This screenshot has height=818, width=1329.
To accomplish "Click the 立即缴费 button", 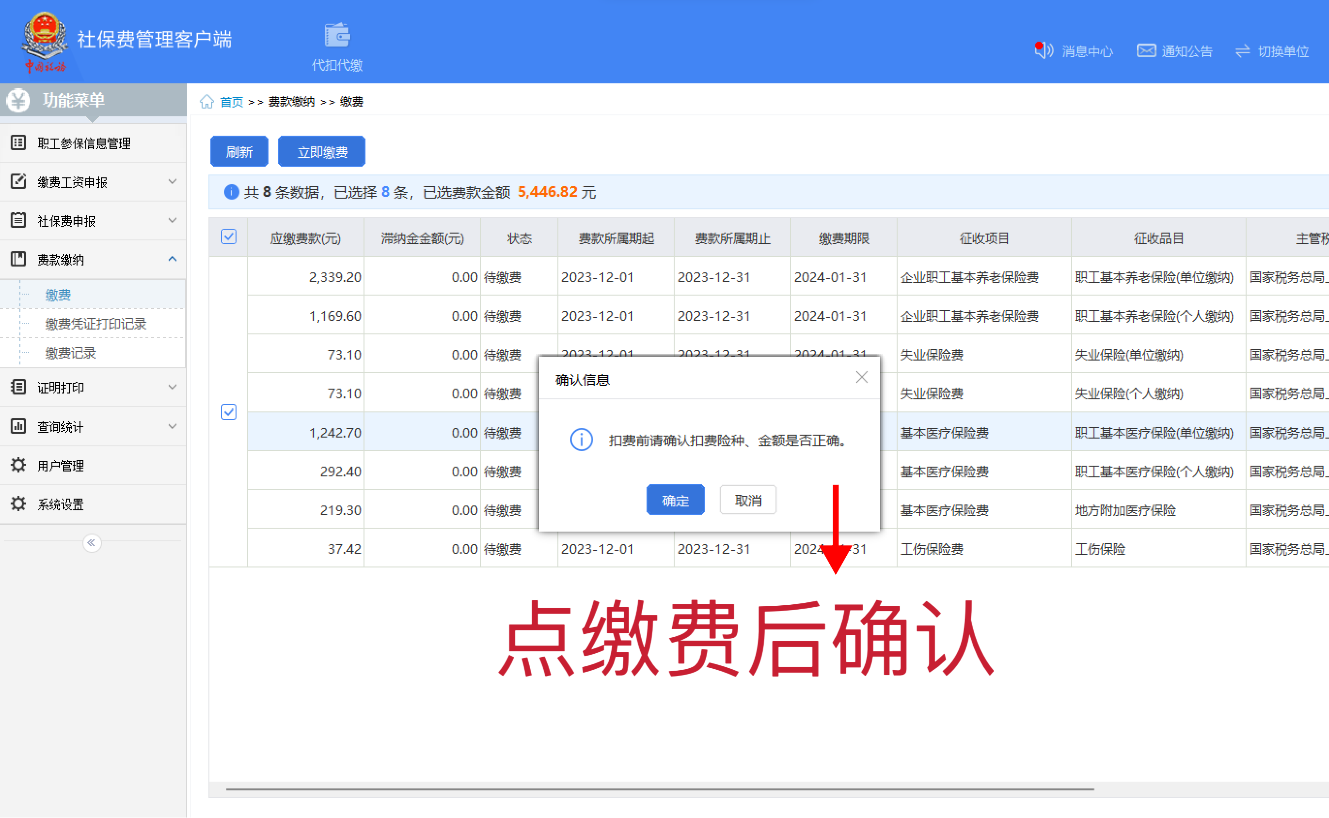I will (322, 152).
